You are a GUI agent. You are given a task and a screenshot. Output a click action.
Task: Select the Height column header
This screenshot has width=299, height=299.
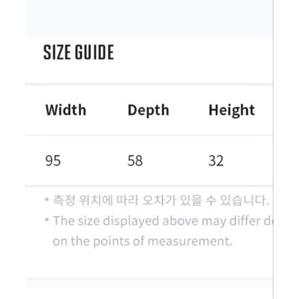[x=232, y=110]
